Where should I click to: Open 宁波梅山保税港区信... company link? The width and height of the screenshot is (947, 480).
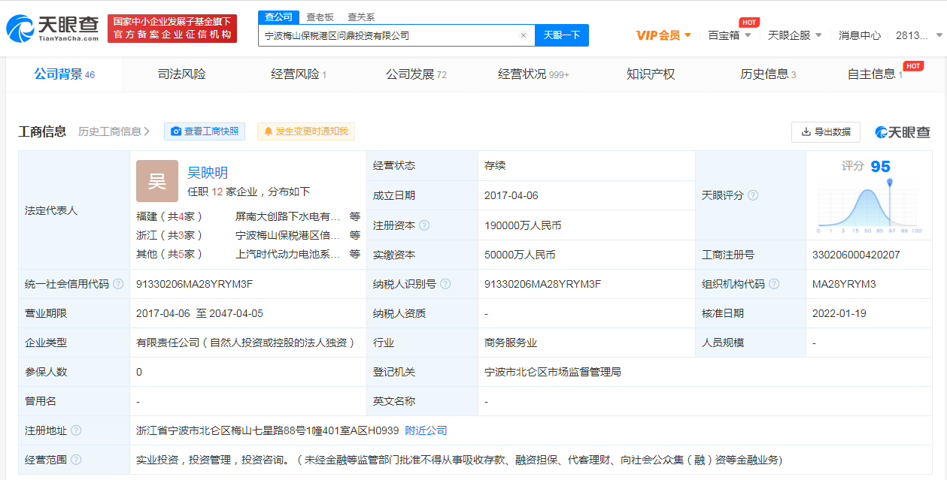288,235
